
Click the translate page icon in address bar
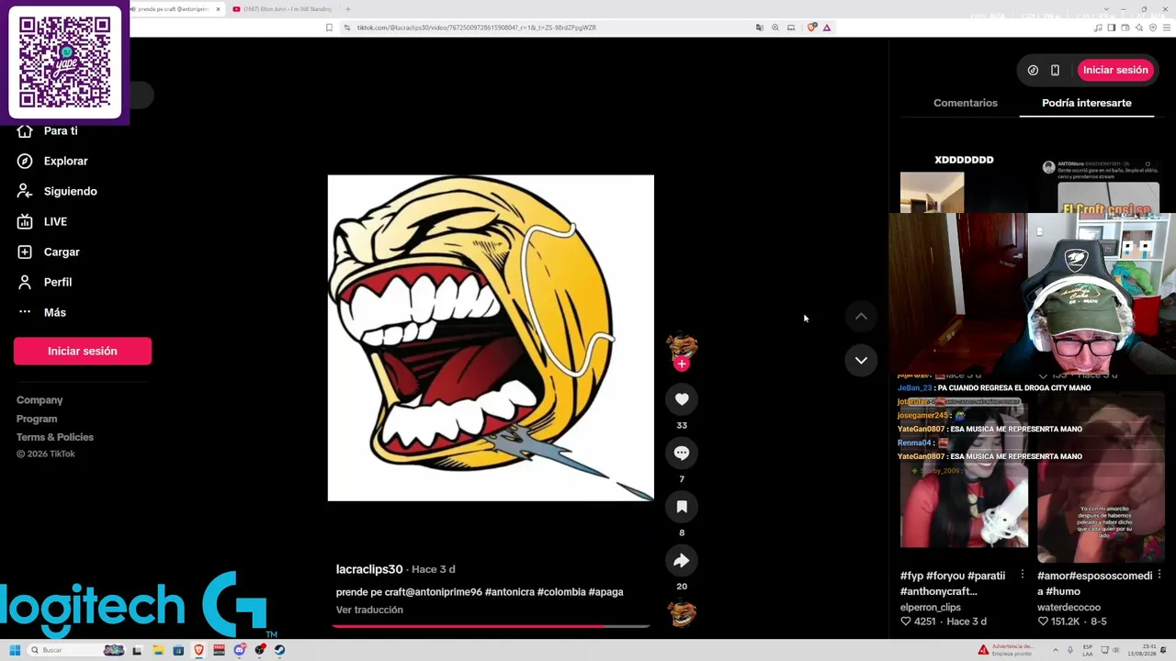click(759, 28)
